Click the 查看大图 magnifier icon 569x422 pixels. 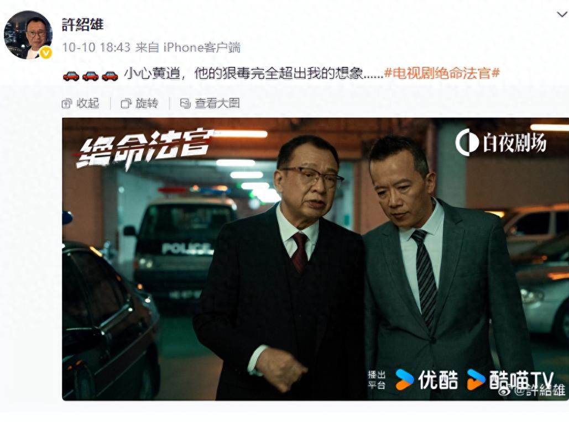185,104
